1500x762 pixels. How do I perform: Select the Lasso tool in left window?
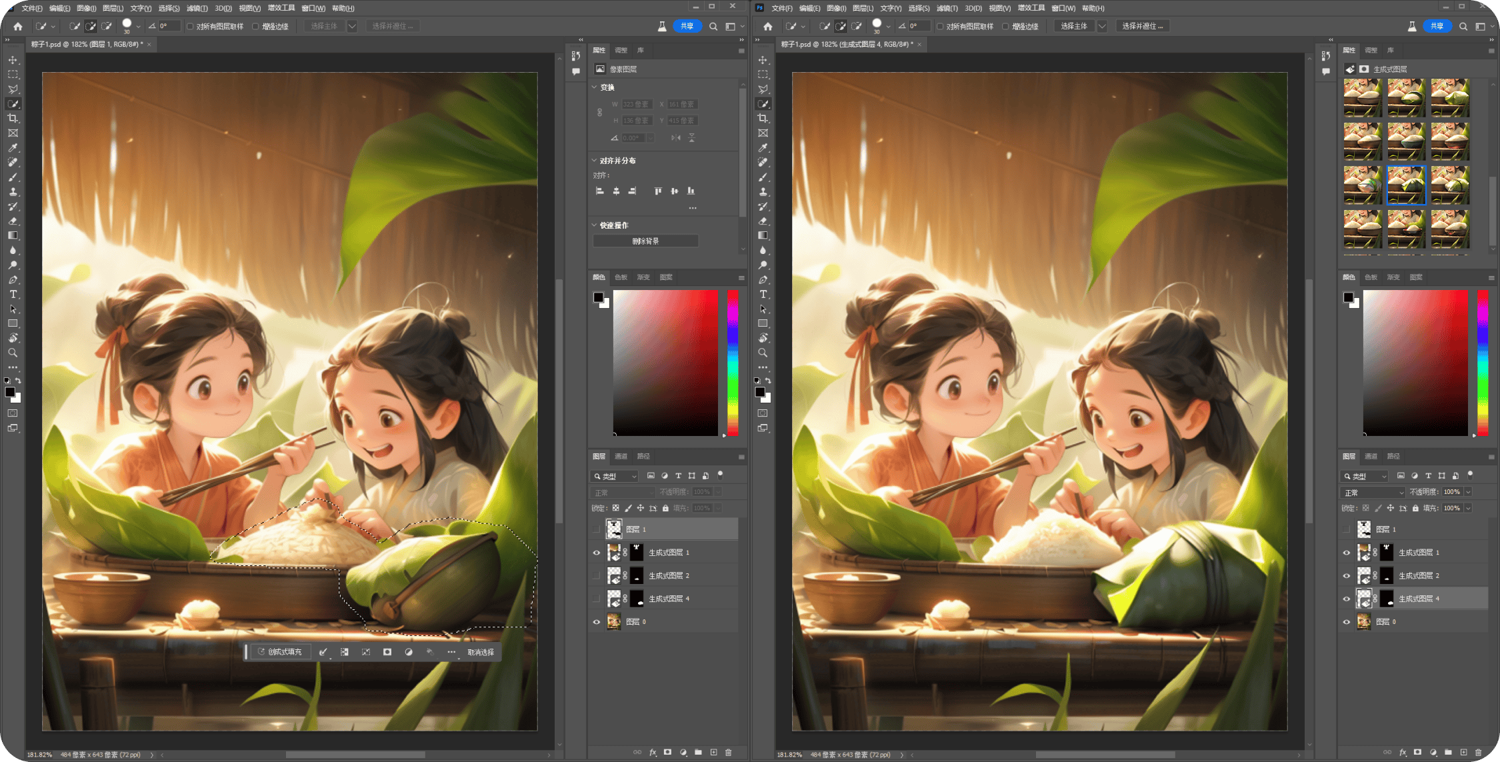(x=13, y=89)
